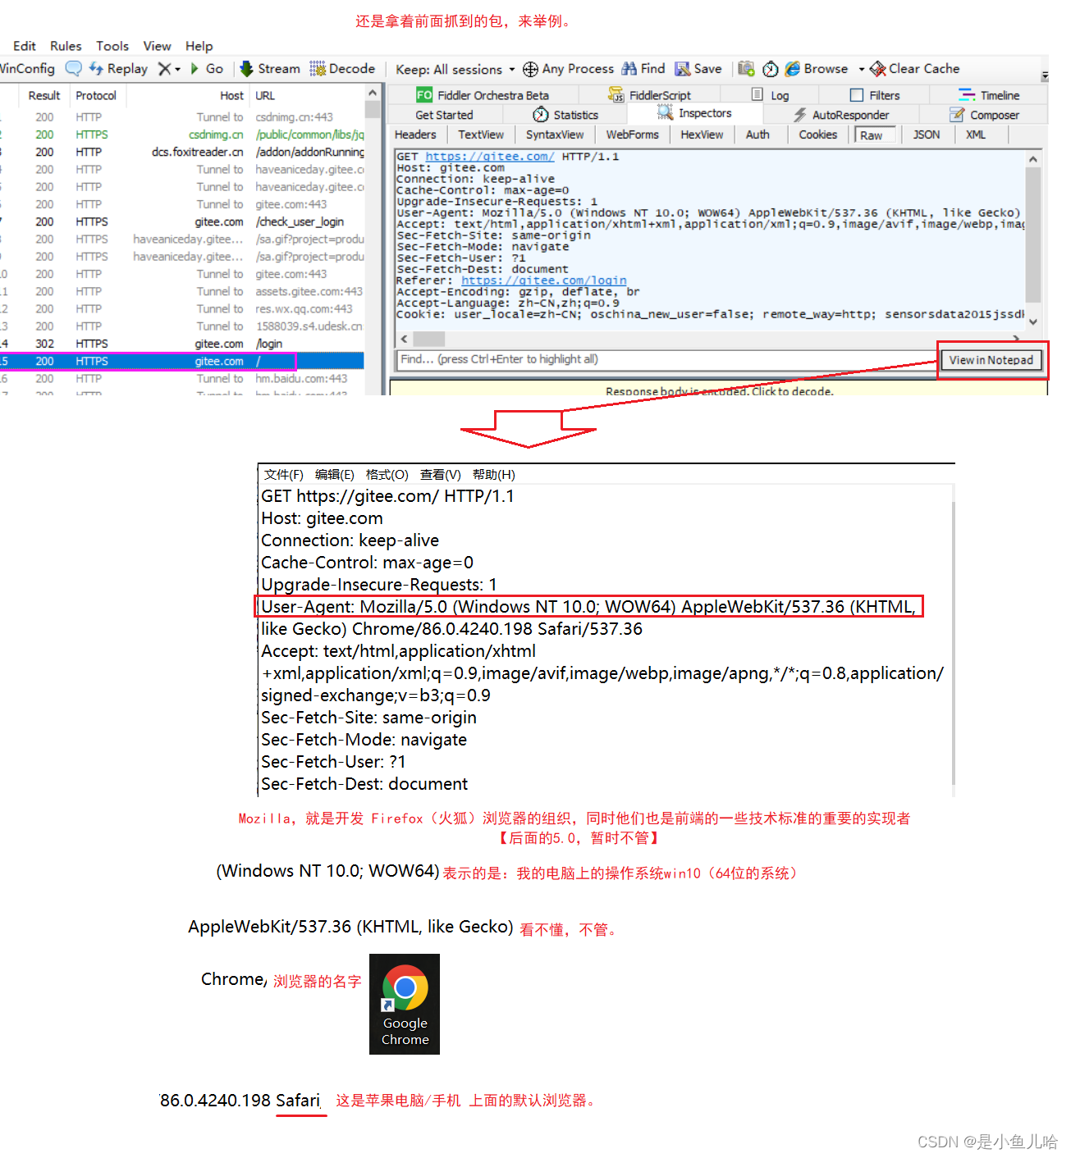Viewport: 1071px width, 1158px height.
Task: Switch to JSON inspector tab
Action: [x=927, y=134]
